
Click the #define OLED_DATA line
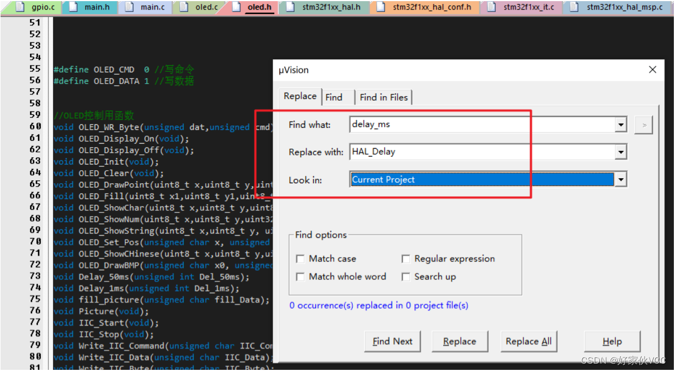[x=124, y=81]
